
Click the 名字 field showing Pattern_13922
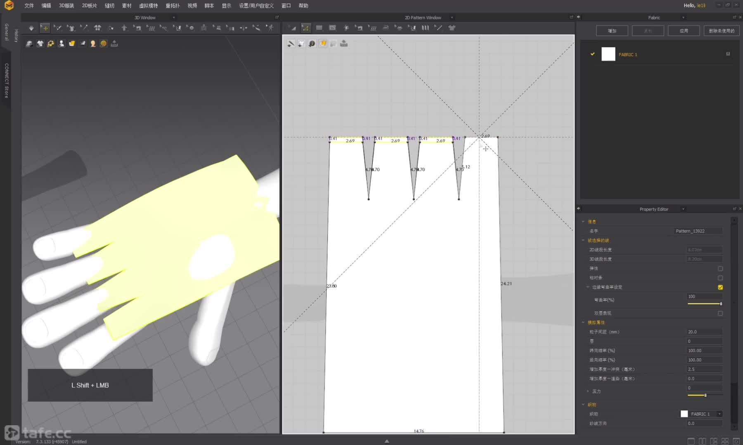(x=698, y=231)
